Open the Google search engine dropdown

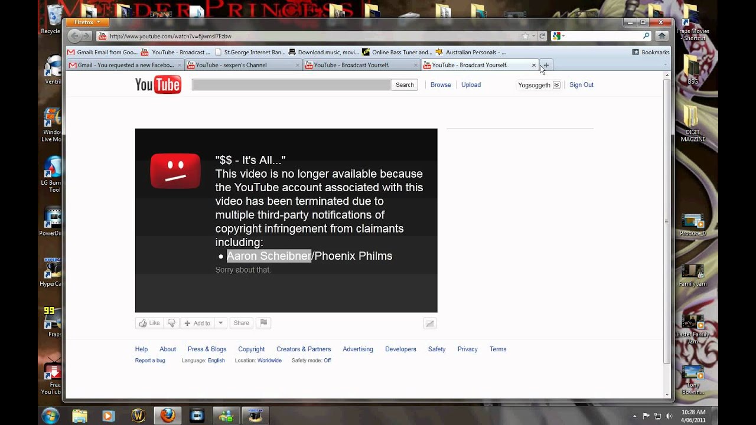tap(558, 36)
